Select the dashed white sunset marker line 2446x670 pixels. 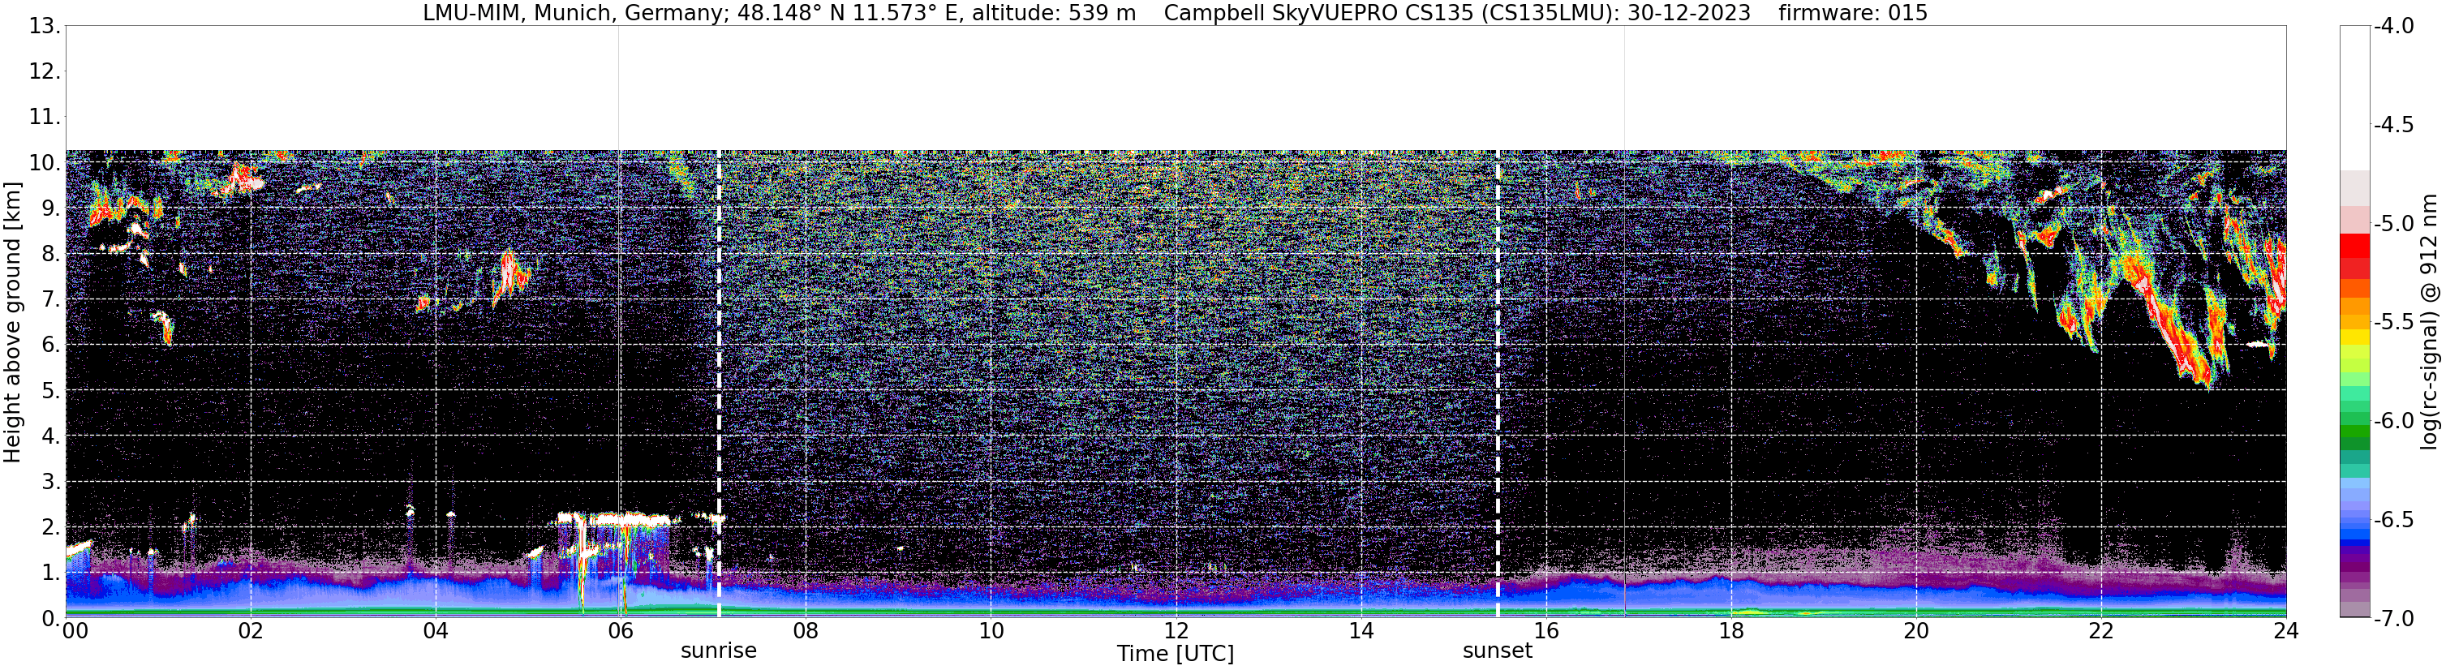point(1498,384)
